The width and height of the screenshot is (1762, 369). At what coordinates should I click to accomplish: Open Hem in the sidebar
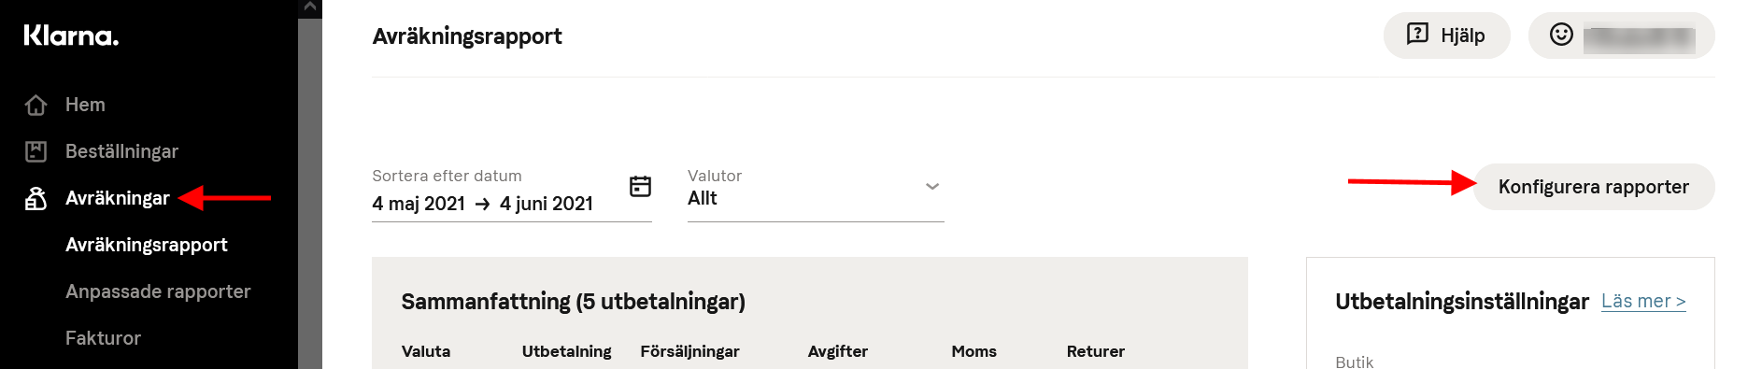[85, 105]
